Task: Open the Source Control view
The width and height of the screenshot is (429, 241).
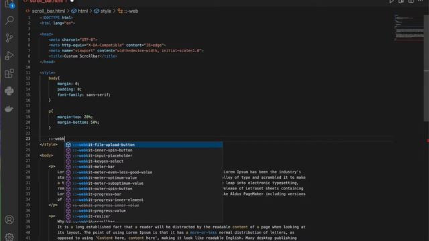Action: [x=9, y=37]
